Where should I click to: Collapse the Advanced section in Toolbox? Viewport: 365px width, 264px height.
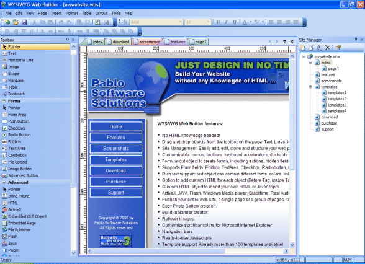coord(4,182)
